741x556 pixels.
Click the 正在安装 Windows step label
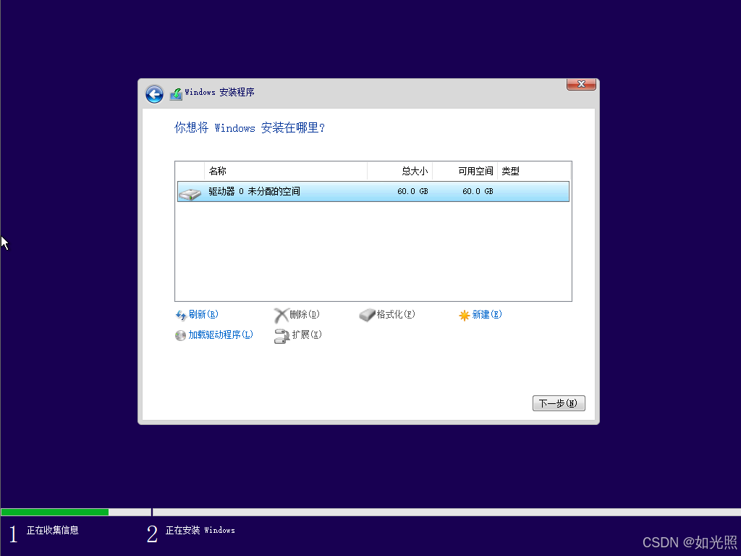(x=200, y=531)
